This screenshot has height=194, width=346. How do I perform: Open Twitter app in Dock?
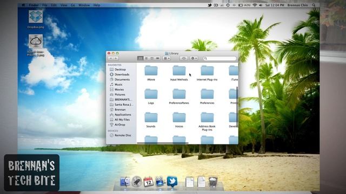pyautogui.click(x=172, y=182)
